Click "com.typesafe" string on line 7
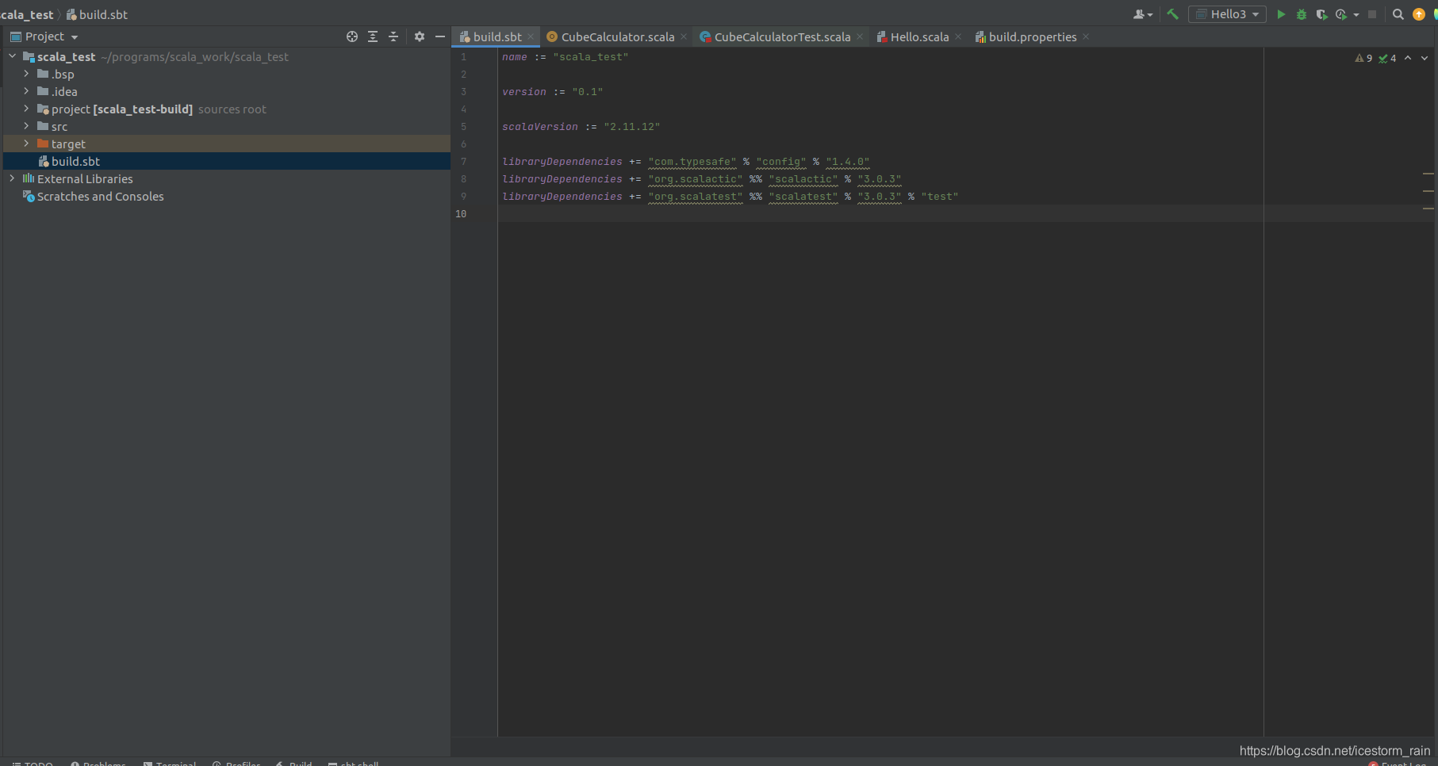The image size is (1438, 766). pos(692,162)
